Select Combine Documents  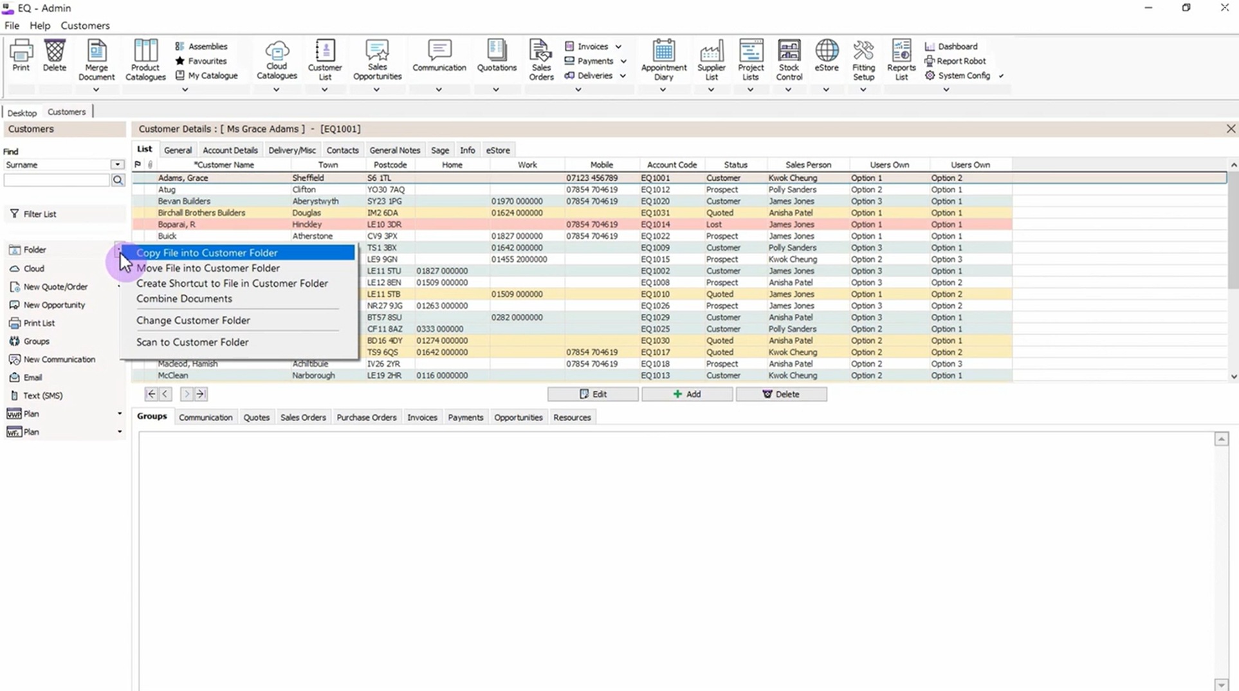[184, 299]
